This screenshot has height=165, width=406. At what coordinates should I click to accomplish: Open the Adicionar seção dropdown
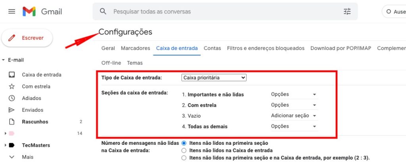[x=293, y=116]
